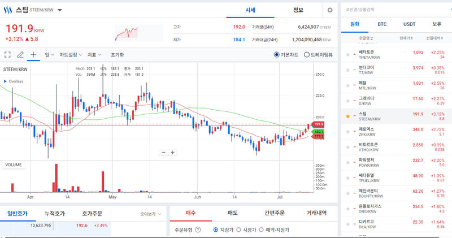Star the TT/KRW row as favorite
The height and width of the screenshot is (238, 452).
tap(348, 70)
